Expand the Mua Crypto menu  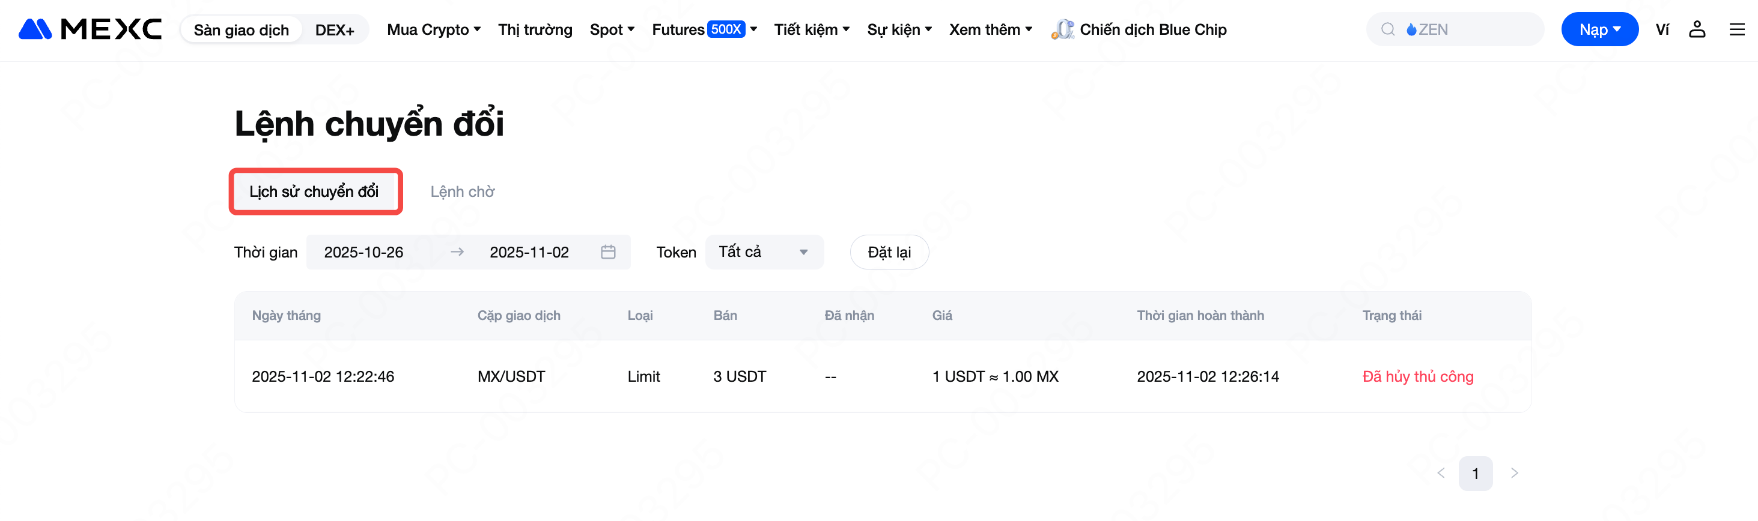pyautogui.click(x=433, y=29)
